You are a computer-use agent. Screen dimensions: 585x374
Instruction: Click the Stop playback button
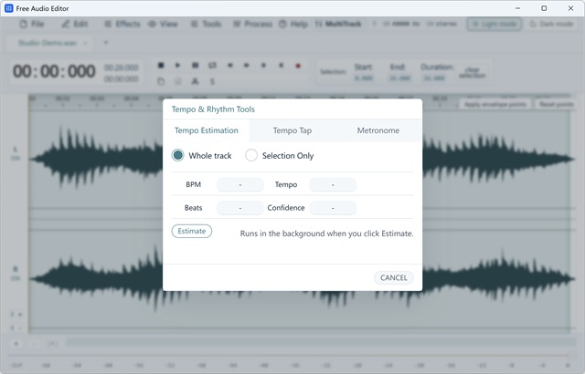click(161, 66)
